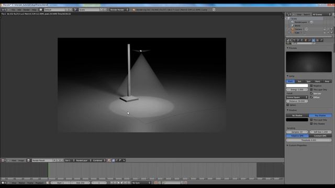The height and width of the screenshot is (188, 335).
Task: Collapse the Preview panel
Action: [287, 48]
